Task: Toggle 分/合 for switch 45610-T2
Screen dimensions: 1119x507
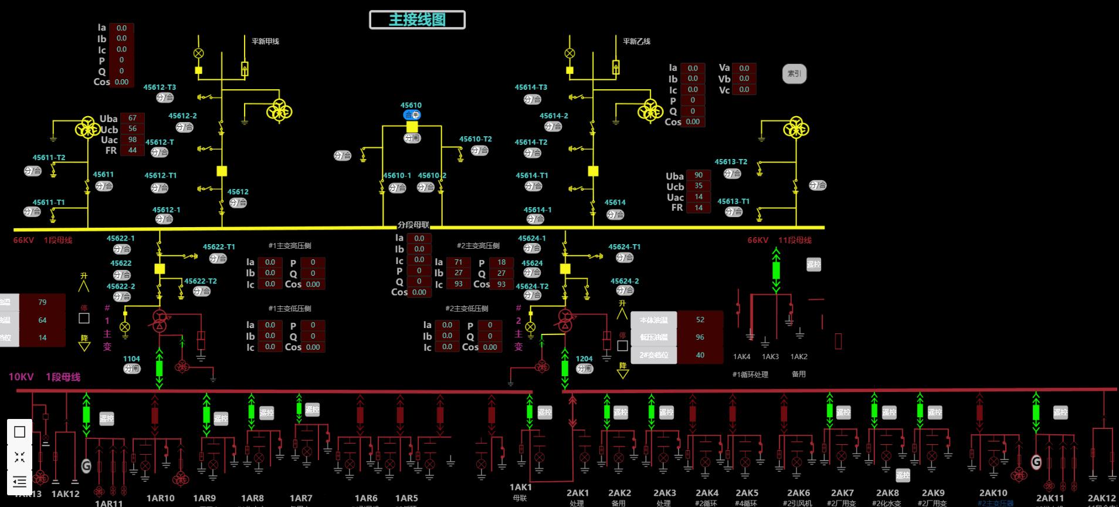Action: tap(480, 150)
